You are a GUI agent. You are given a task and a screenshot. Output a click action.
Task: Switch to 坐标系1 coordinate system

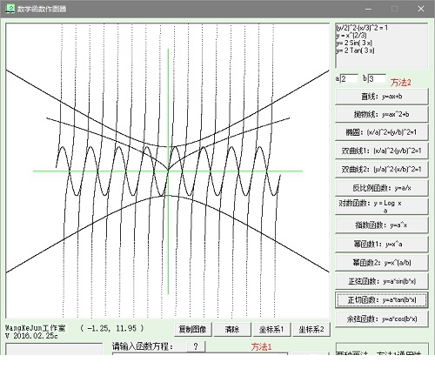(x=271, y=329)
